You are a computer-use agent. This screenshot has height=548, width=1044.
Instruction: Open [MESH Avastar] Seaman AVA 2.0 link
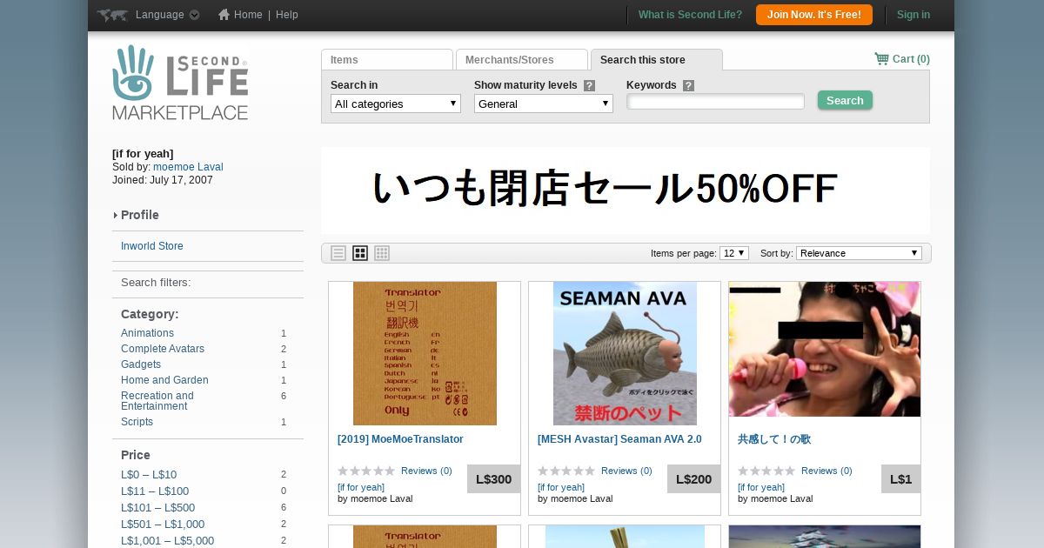coord(619,439)
